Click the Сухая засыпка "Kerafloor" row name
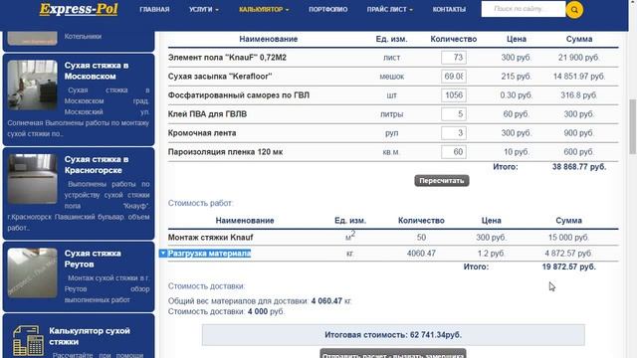The image size is (637, 358). point(220,77)
